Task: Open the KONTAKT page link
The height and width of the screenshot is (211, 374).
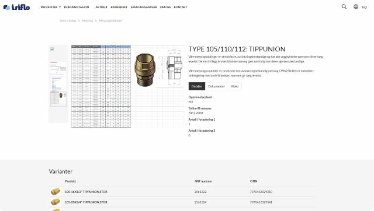Action: [181, 7]
